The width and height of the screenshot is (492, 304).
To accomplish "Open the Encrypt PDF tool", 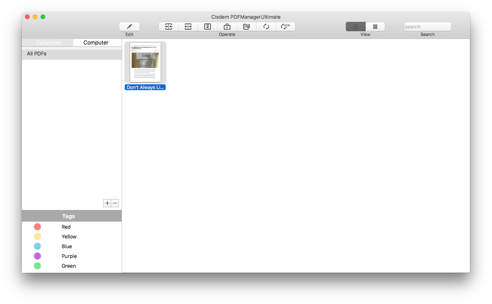I will click(x=227, y=26).
